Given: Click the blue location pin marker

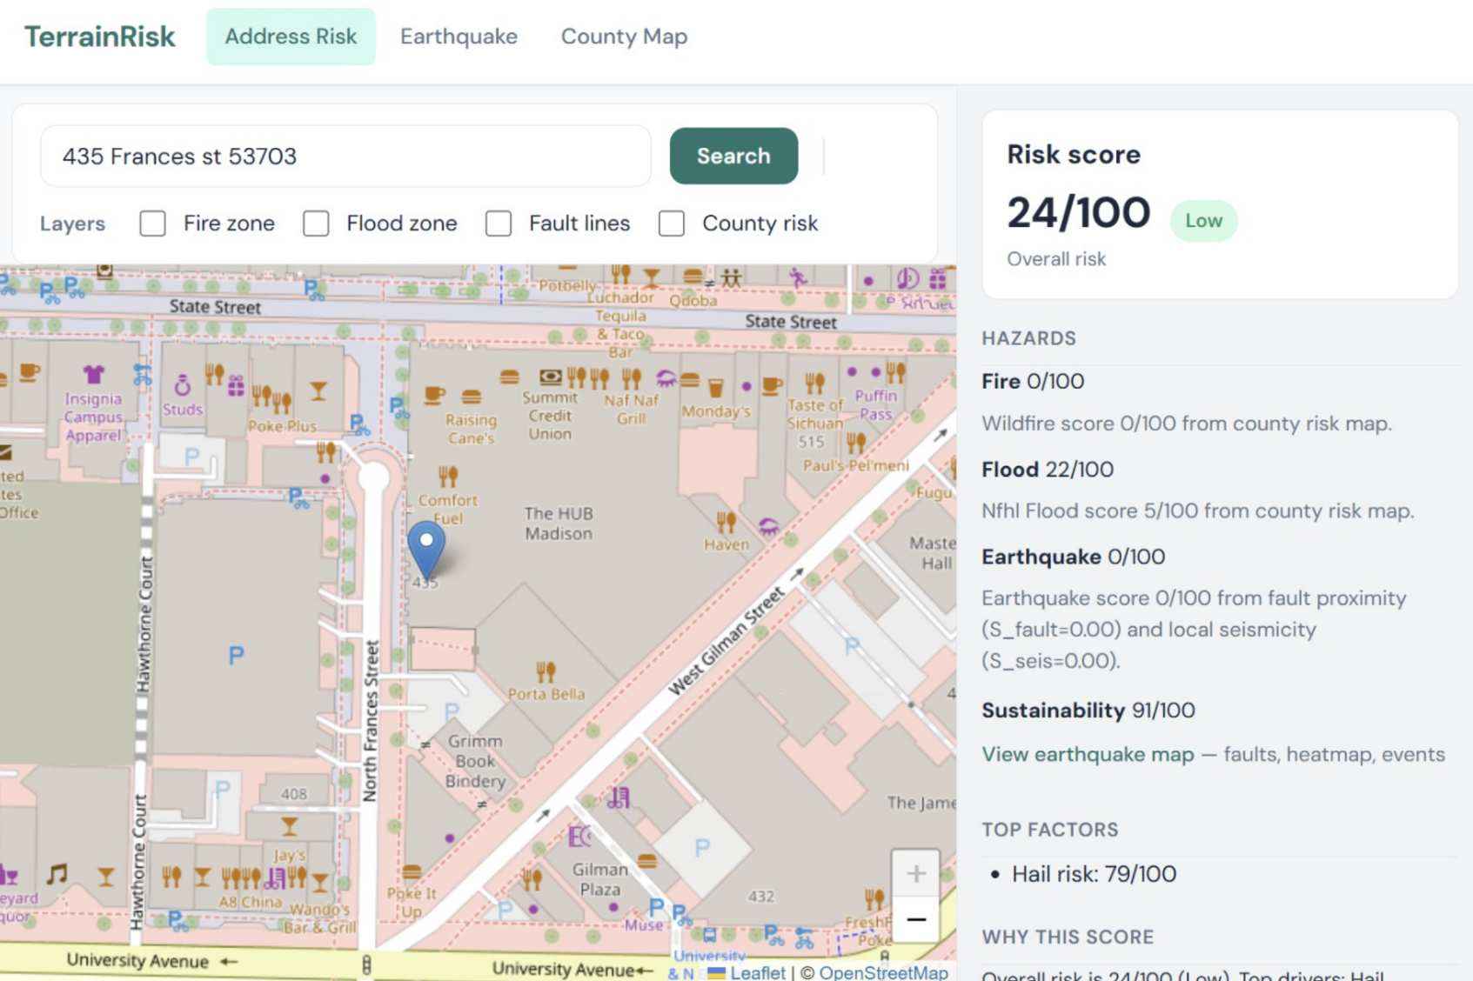Looking at the screenshot, I should [x=426, y=551].
